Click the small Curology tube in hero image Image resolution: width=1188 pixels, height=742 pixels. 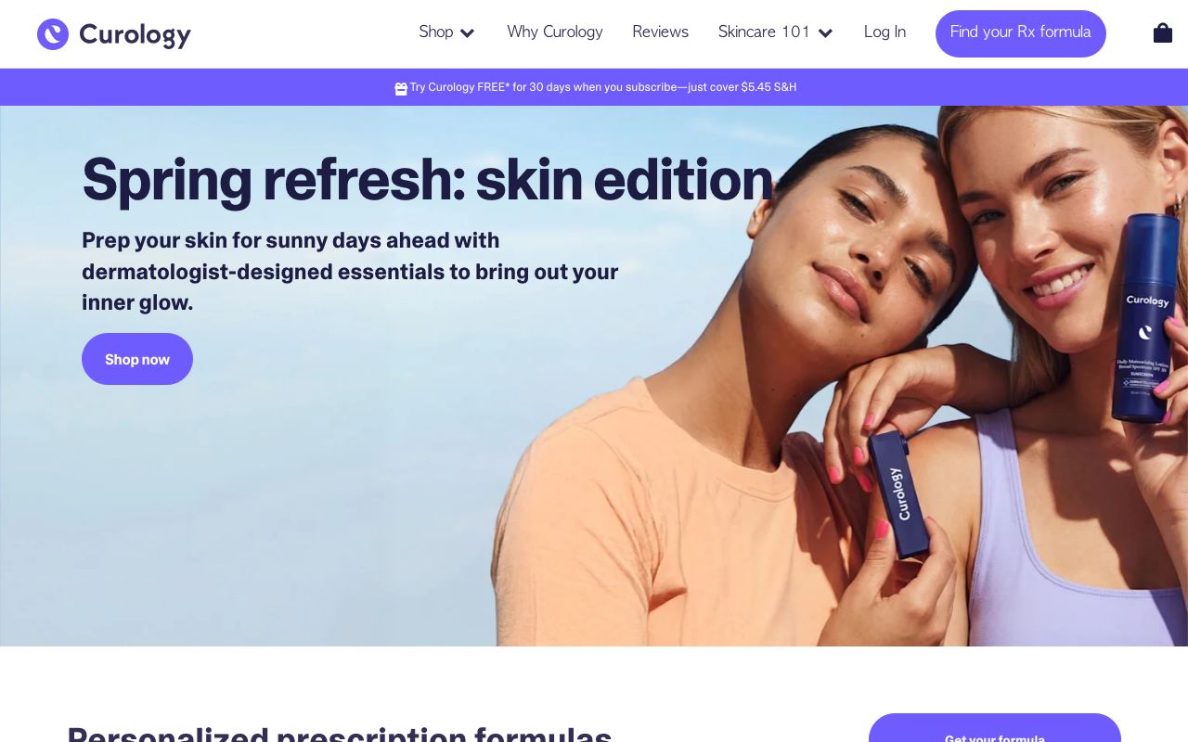(x=898, y=493)
